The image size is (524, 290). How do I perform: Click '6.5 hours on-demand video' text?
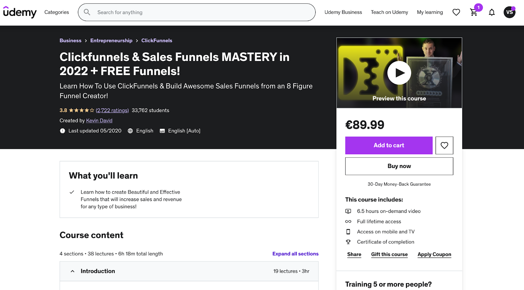point(389,211)
